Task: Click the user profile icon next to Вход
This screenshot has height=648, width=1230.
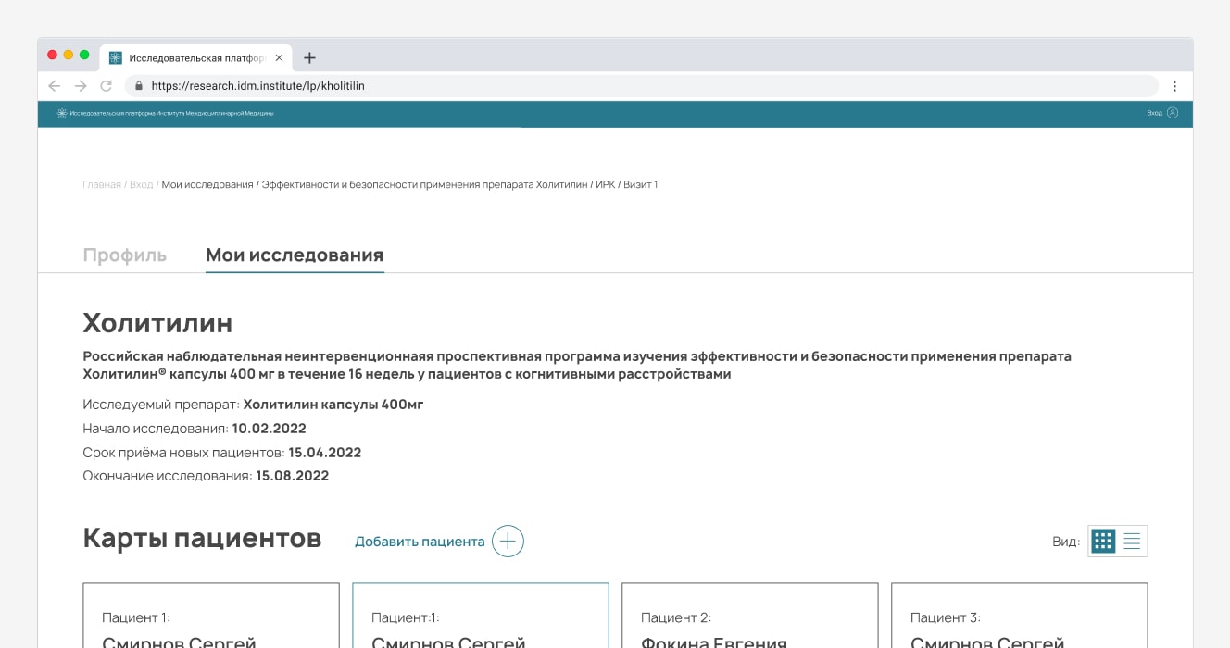Action: pos(1173,113)
